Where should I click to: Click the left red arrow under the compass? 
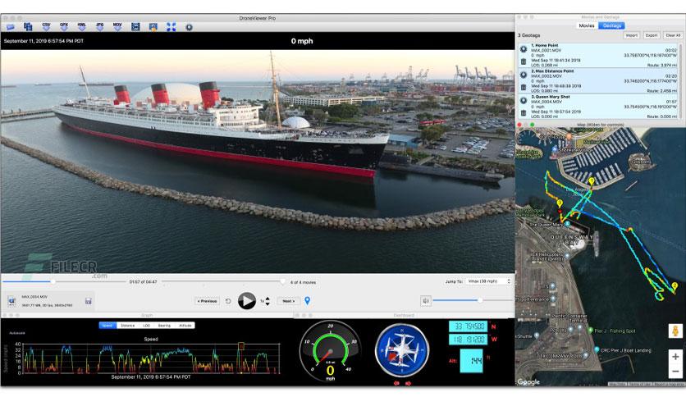tap(396, 383)
